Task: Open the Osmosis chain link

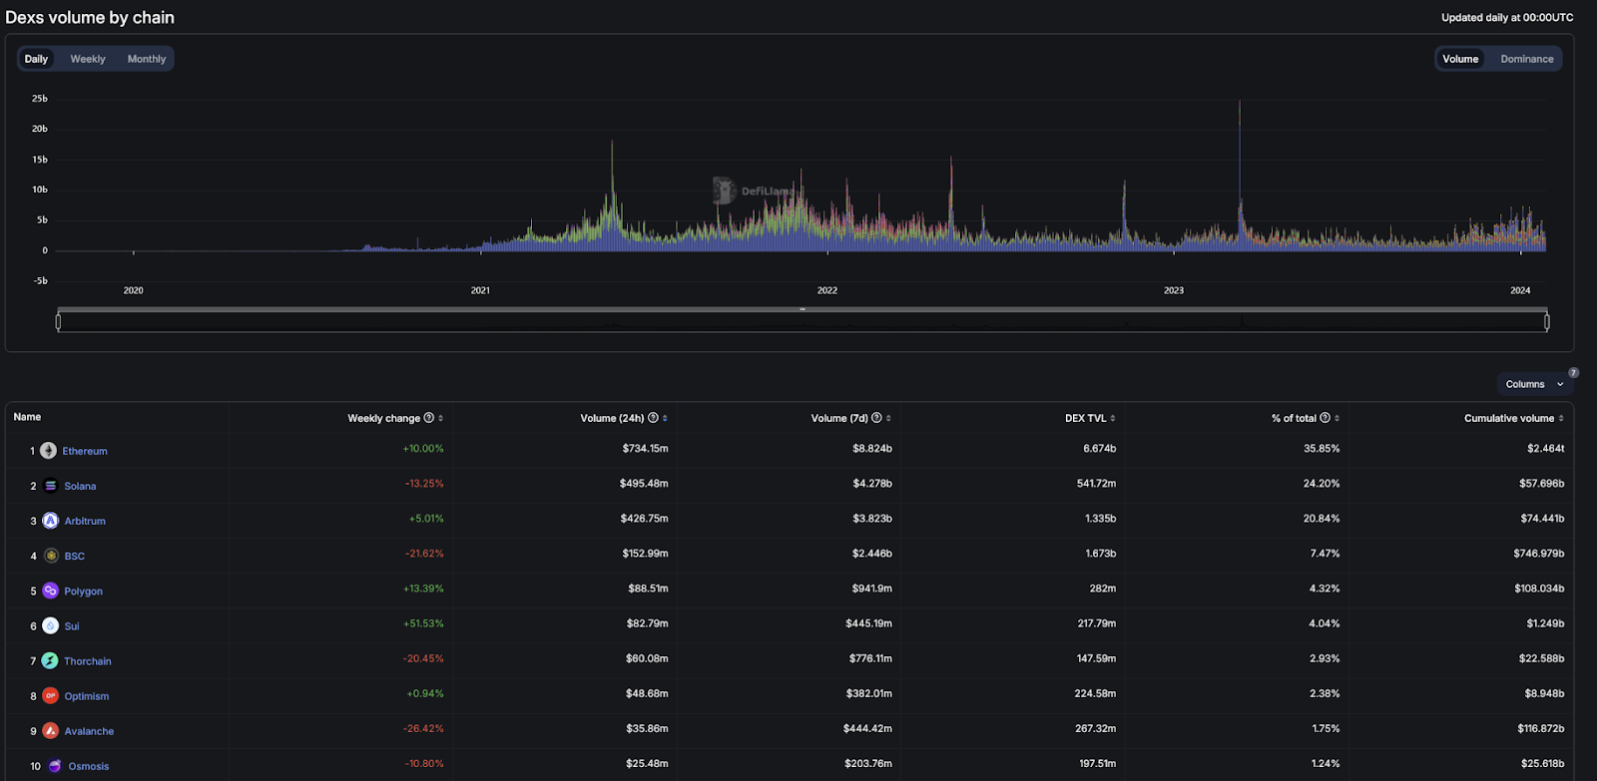Action: point(89,766)
